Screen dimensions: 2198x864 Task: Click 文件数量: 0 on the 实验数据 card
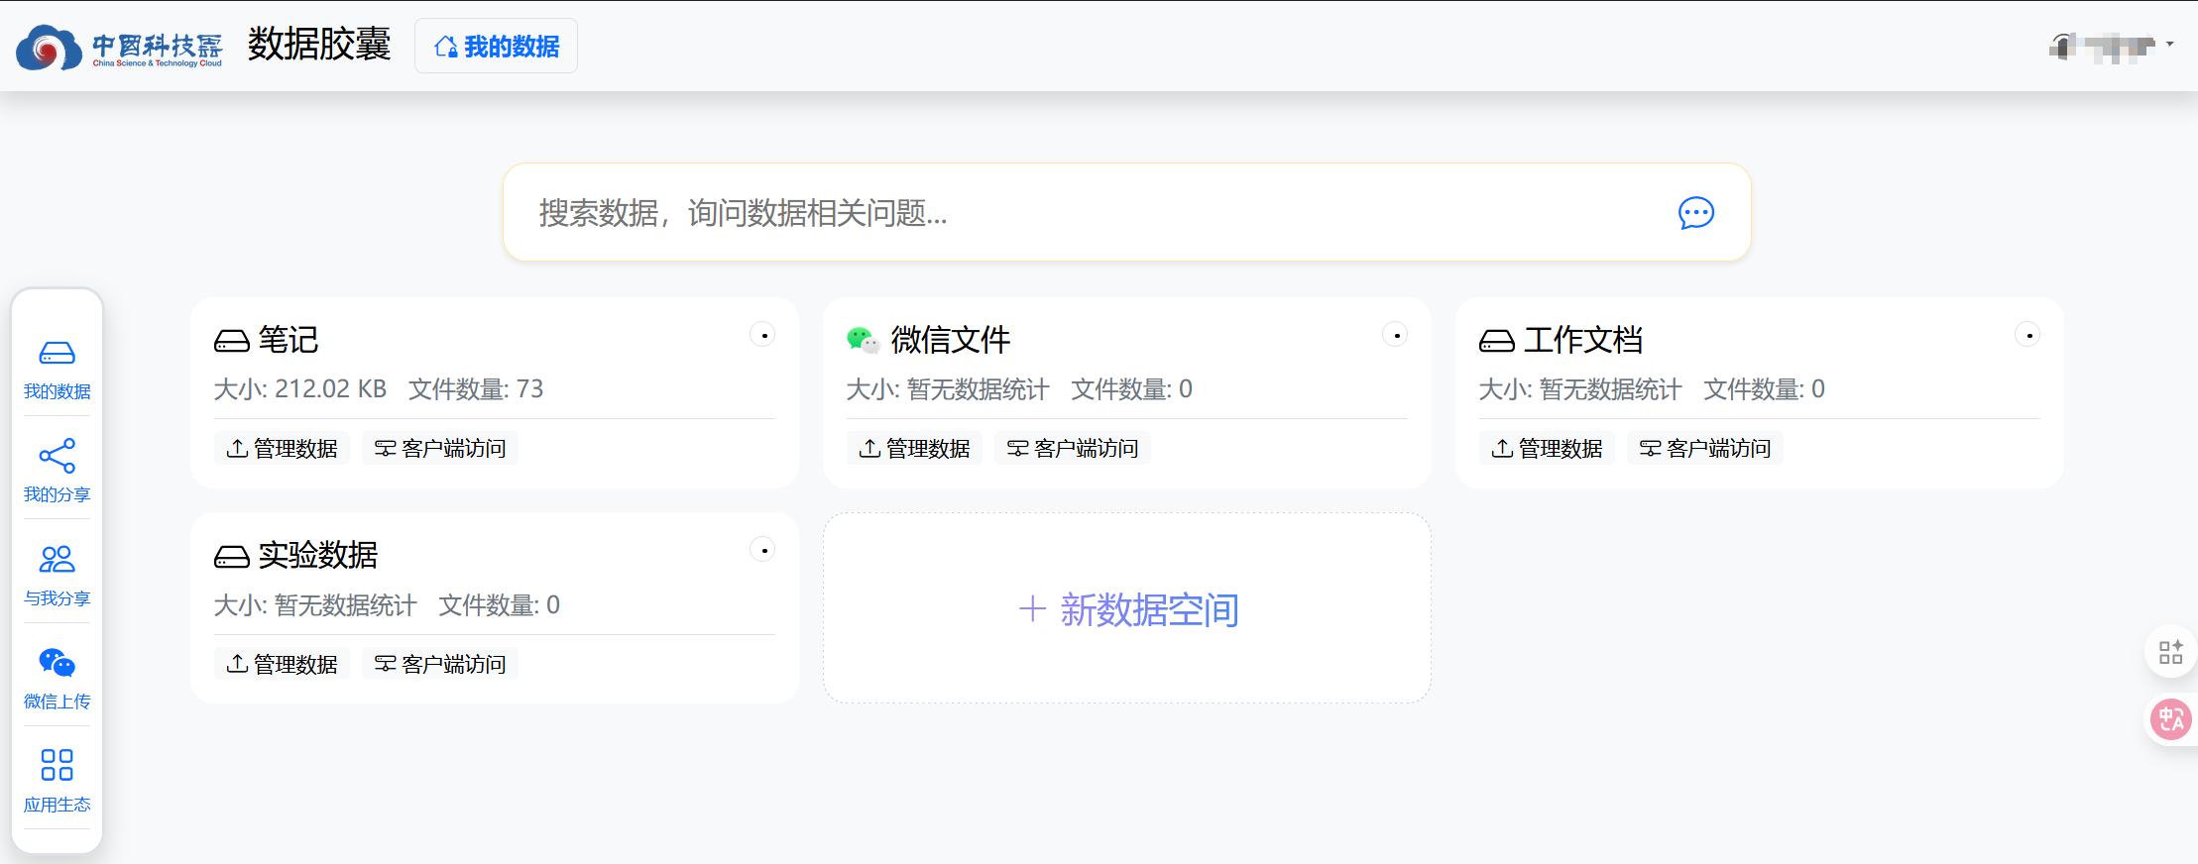(499, 604)
